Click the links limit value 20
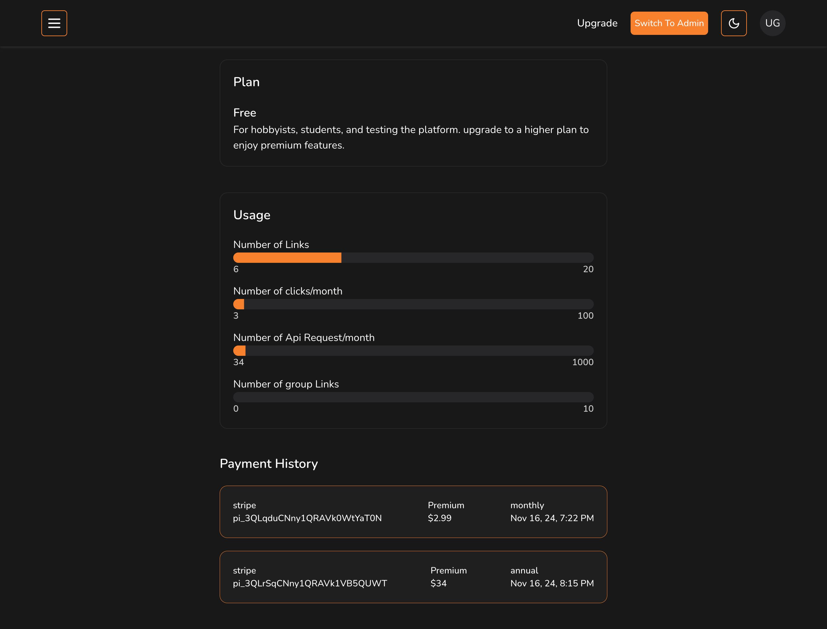The width and height of the screenshot is (827, 629). coord(588,269)
